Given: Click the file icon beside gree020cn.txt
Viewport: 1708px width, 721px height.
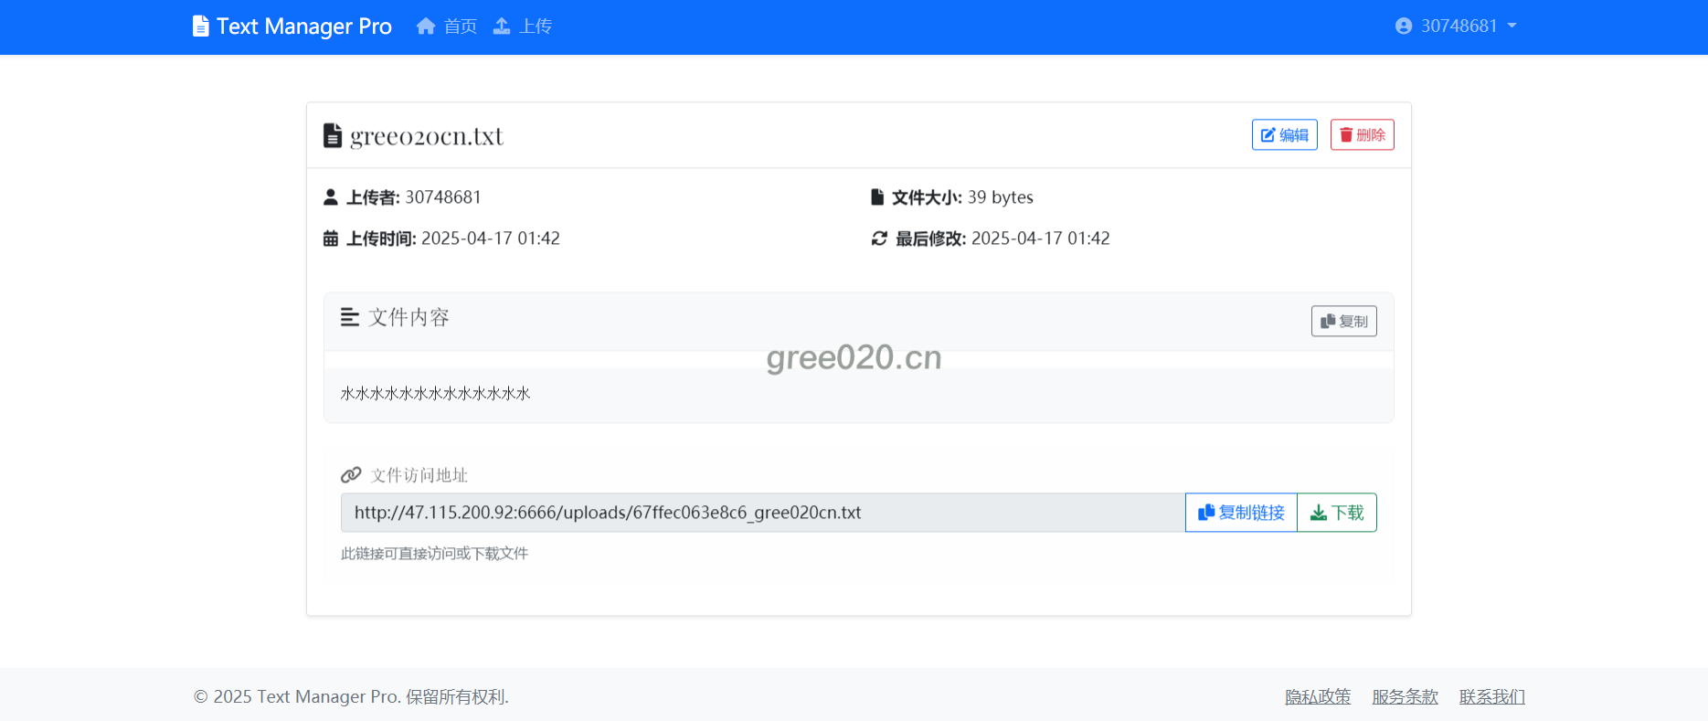Looking at the screenshot, I should (x=333, y=135).
